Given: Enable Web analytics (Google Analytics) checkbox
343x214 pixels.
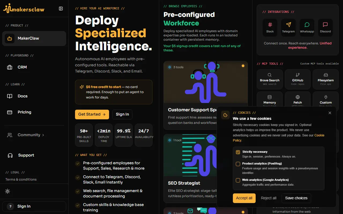Looking at the screenshot, I should coord(238,180).
